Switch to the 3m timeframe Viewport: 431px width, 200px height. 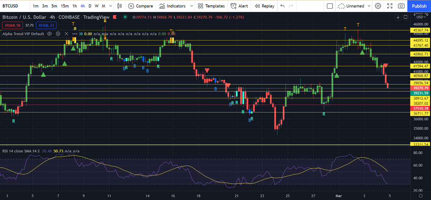pyautogui.click(x=45, y=6)
